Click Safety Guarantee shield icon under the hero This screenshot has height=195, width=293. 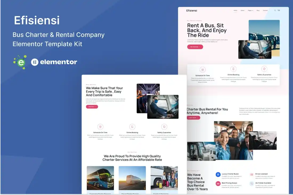click(264, 69)
